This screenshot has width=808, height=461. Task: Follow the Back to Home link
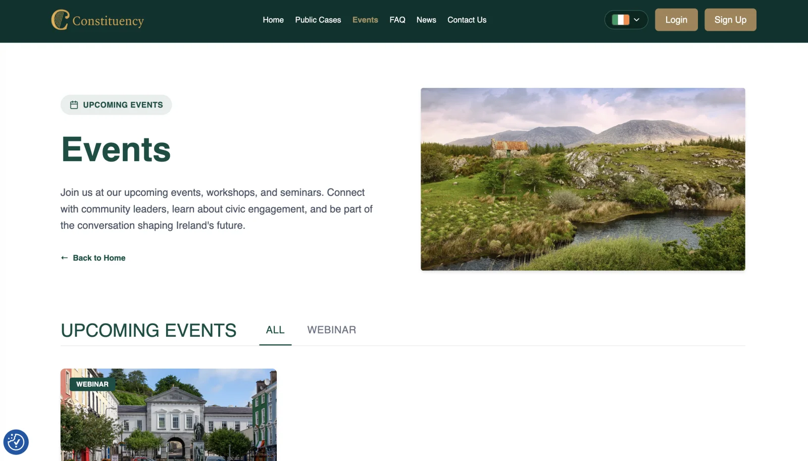coord(93,258)
